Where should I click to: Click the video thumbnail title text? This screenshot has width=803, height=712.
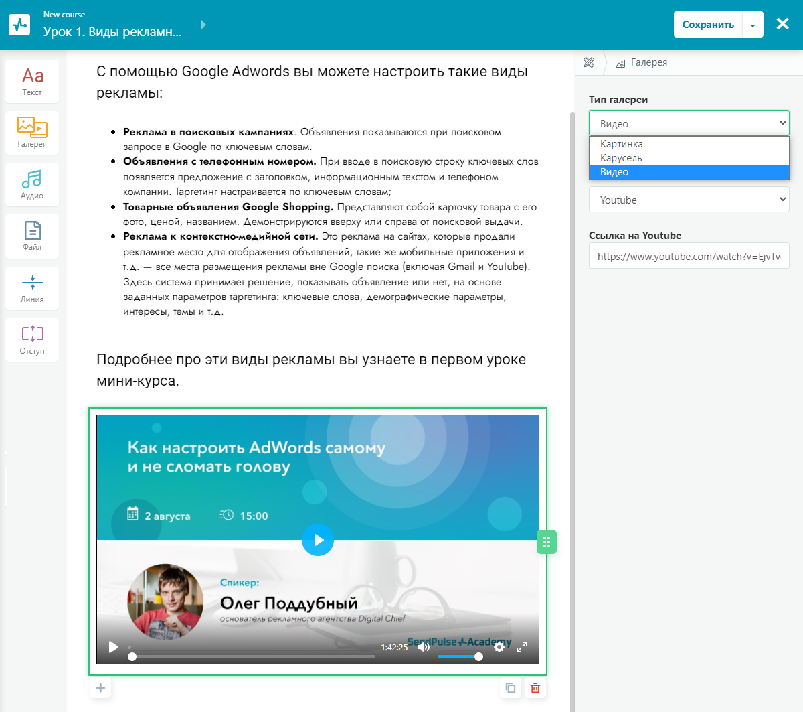pyautogui.click(x=256, y=457)
